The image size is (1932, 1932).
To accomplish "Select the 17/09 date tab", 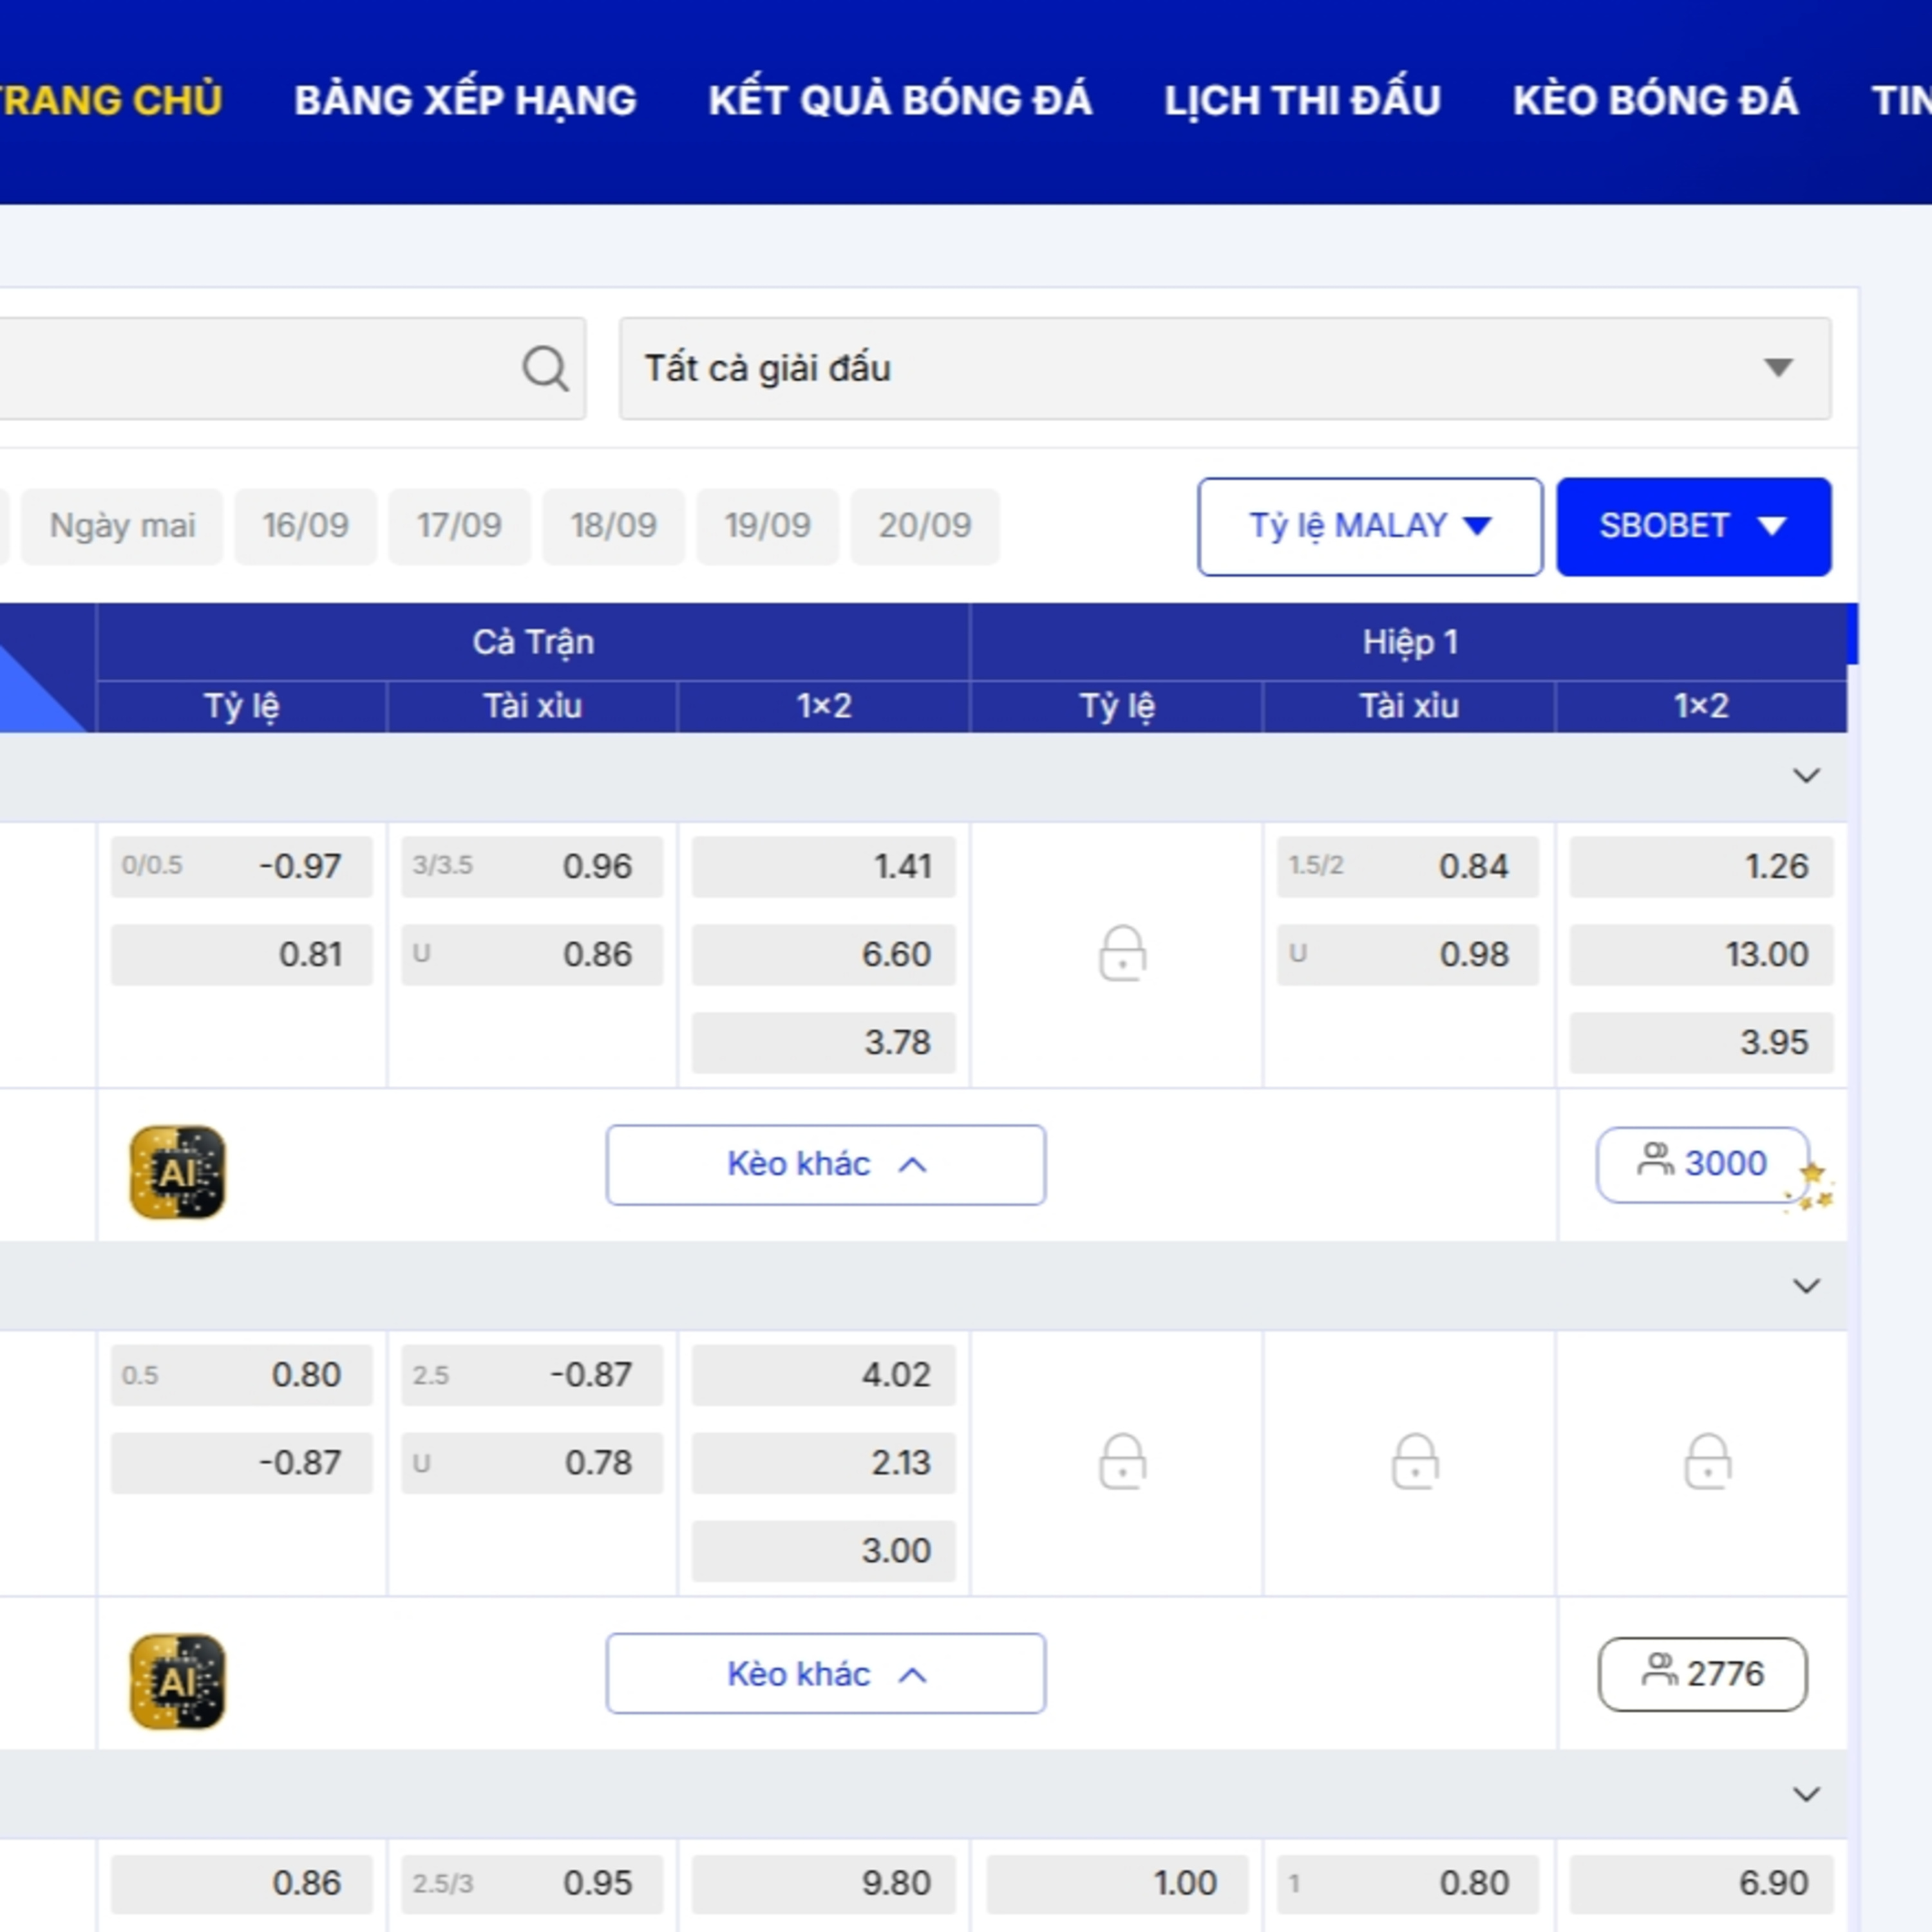I will (459, 526).
